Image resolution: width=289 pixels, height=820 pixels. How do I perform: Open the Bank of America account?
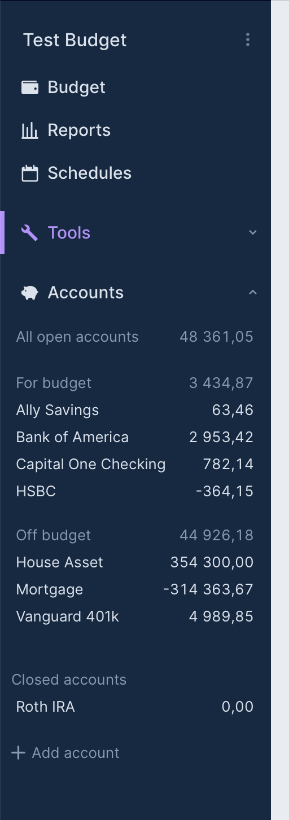click(x=135, y=437)
